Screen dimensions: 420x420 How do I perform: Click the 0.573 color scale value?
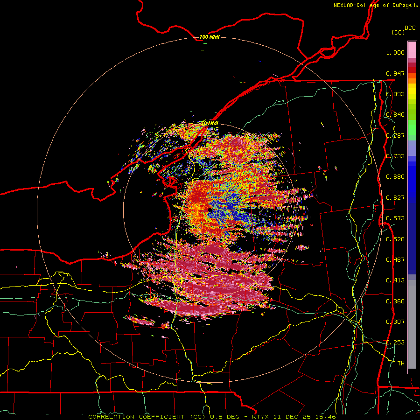click(395, 218)
